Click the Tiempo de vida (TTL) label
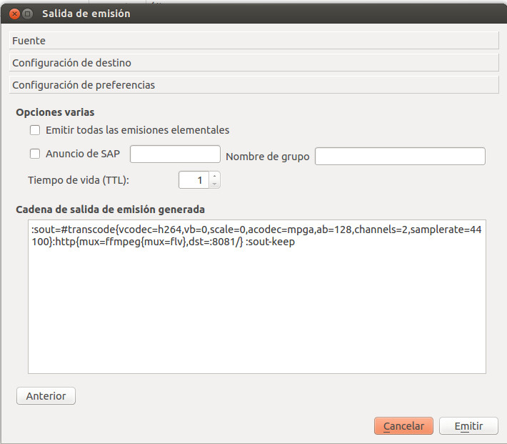 79,180
